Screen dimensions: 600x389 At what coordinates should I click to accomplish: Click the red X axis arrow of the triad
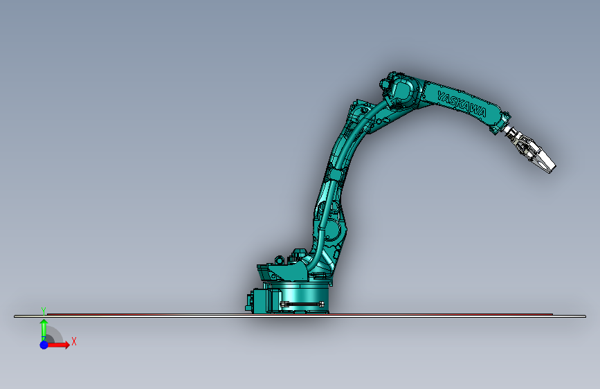click(x=59, y=345)
